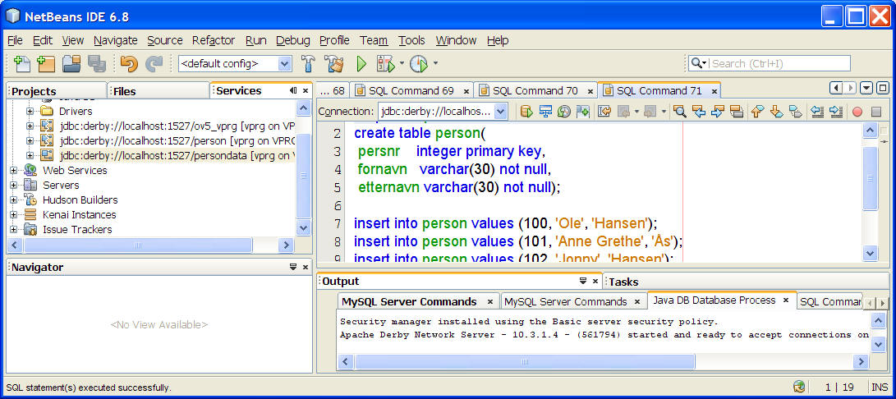This screenshot has height=399, width=896.
Task: Open the Refactor menu
Action: pyautogui.click(x=214, y=40)
